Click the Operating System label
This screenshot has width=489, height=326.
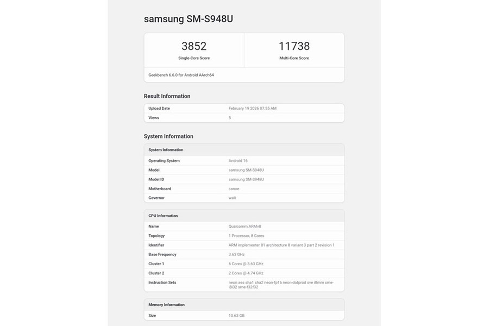tap(164, 161)
